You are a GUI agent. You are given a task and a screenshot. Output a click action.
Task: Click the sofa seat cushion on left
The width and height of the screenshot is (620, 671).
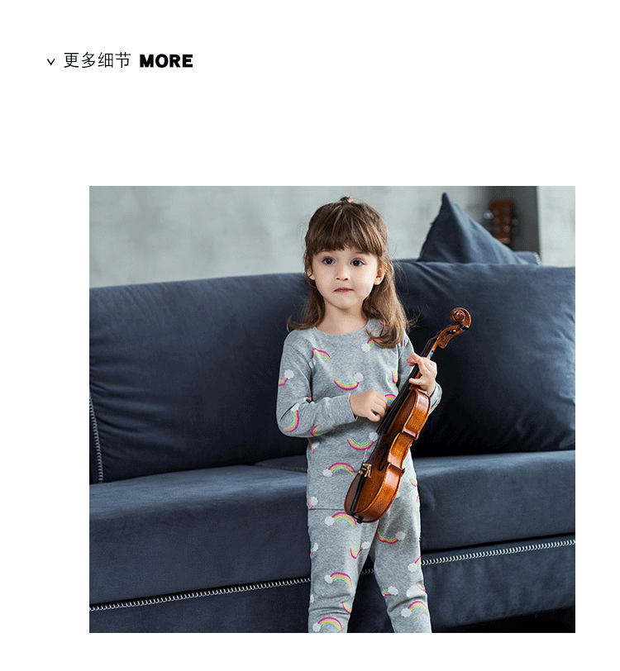[197, 526]
